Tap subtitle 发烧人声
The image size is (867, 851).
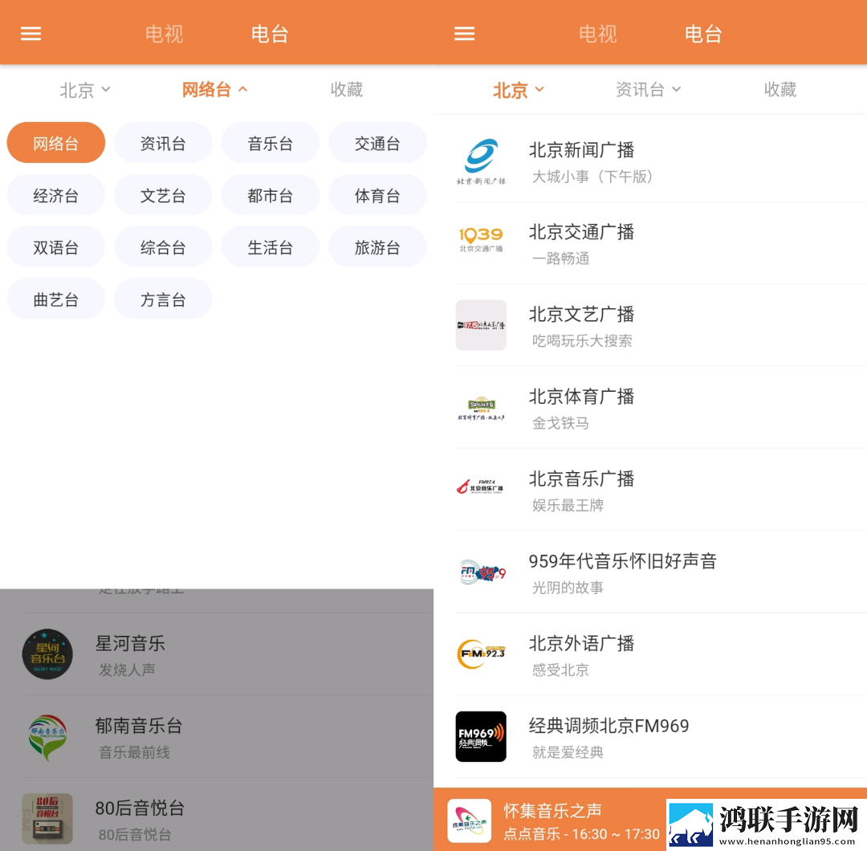click(127, 670)
